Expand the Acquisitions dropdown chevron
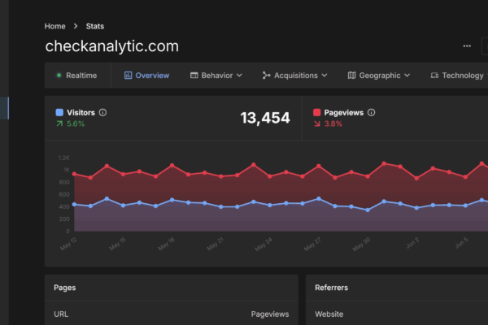The image size is (488, 325). (325, 76)
